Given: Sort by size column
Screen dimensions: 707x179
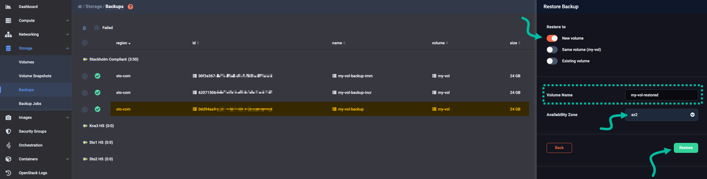Looking at the screenshot, I should (515, 43).
